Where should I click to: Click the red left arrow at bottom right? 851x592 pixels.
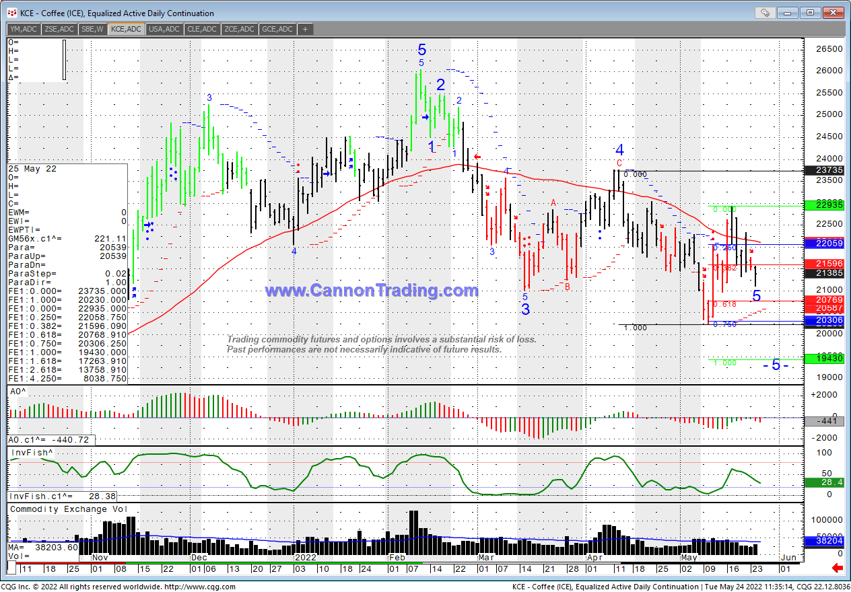pos(838,568)
